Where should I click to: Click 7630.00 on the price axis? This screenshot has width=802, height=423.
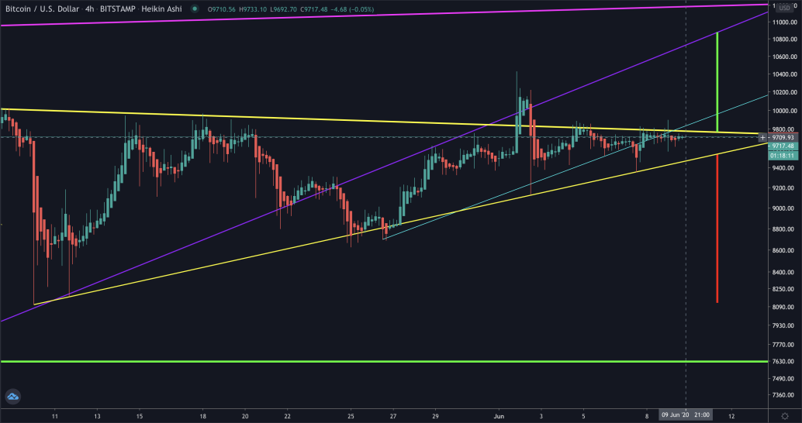pos(783,362)
